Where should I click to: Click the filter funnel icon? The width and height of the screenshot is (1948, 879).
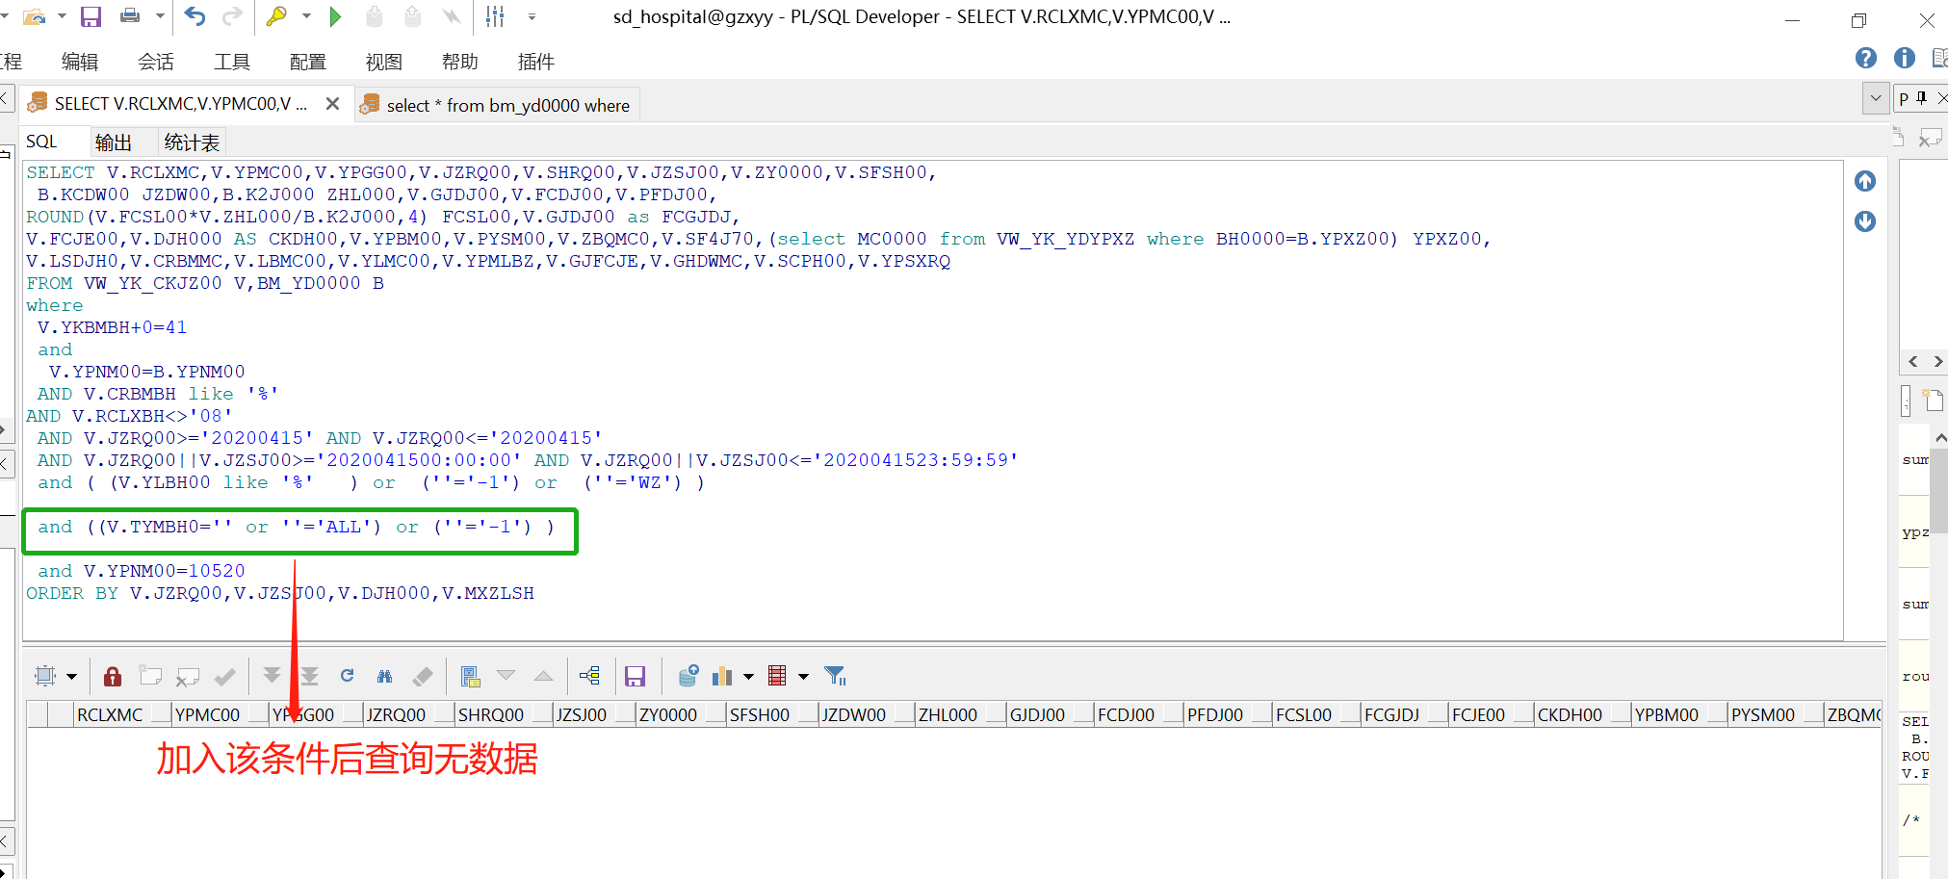(x=835, y=676)
